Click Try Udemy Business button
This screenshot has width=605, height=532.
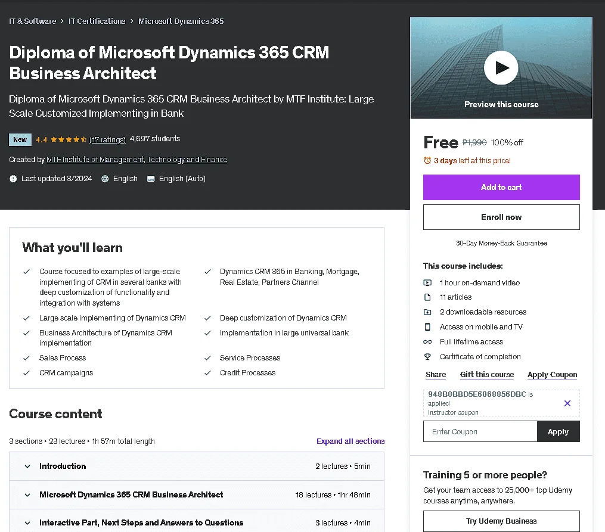[x=501, y=521]
